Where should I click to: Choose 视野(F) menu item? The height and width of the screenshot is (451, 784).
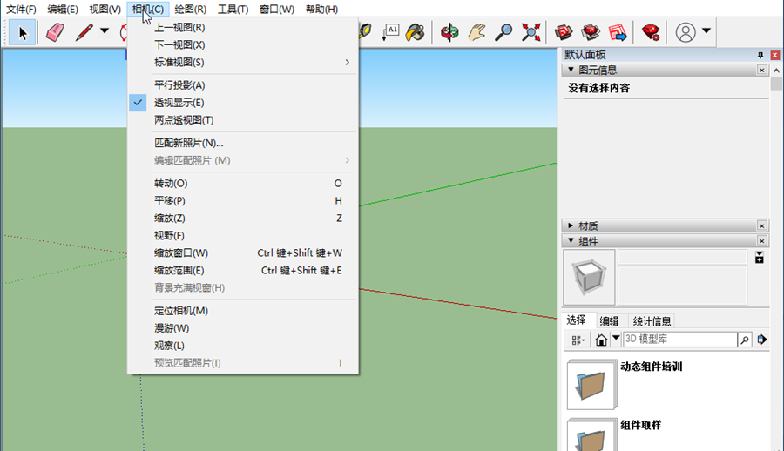coord(243,235)
